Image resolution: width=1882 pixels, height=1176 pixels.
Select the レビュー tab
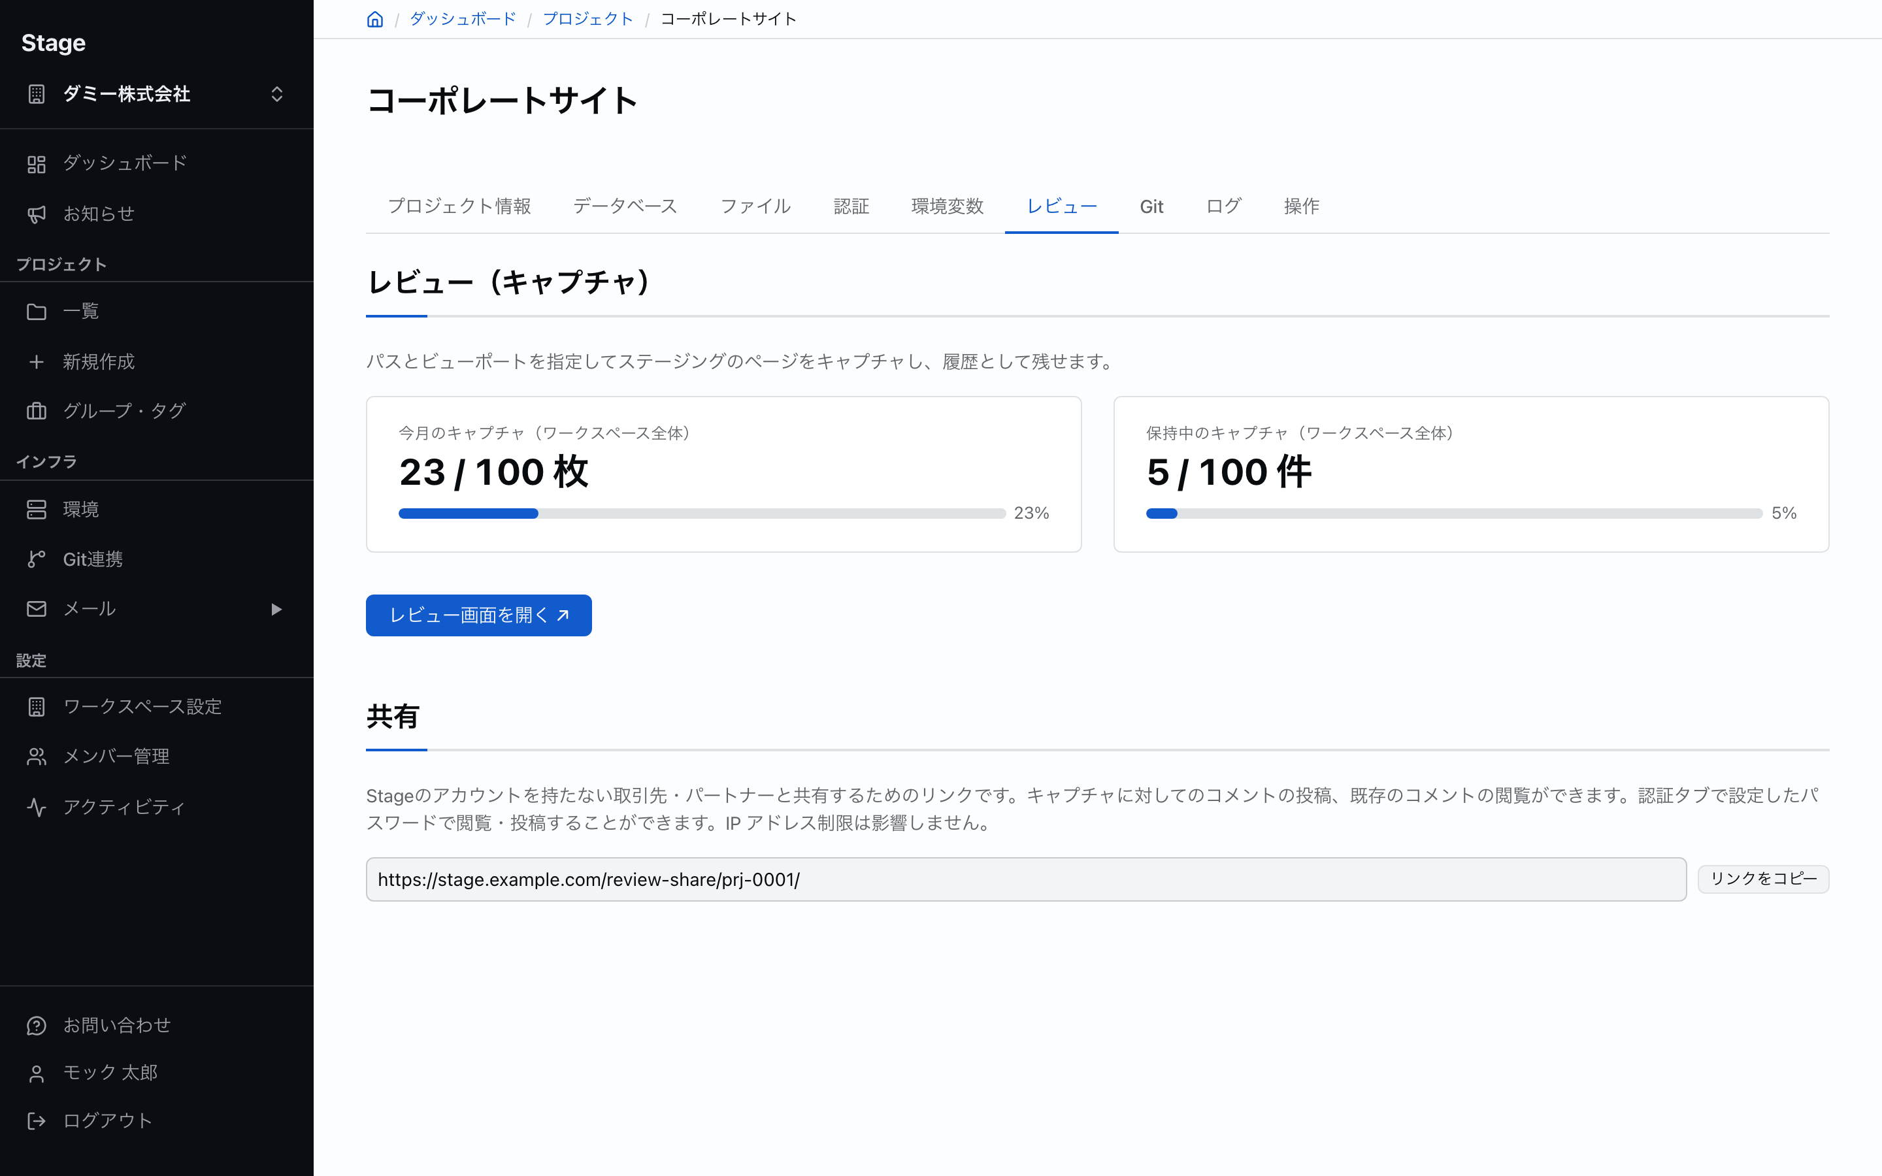1061,206
